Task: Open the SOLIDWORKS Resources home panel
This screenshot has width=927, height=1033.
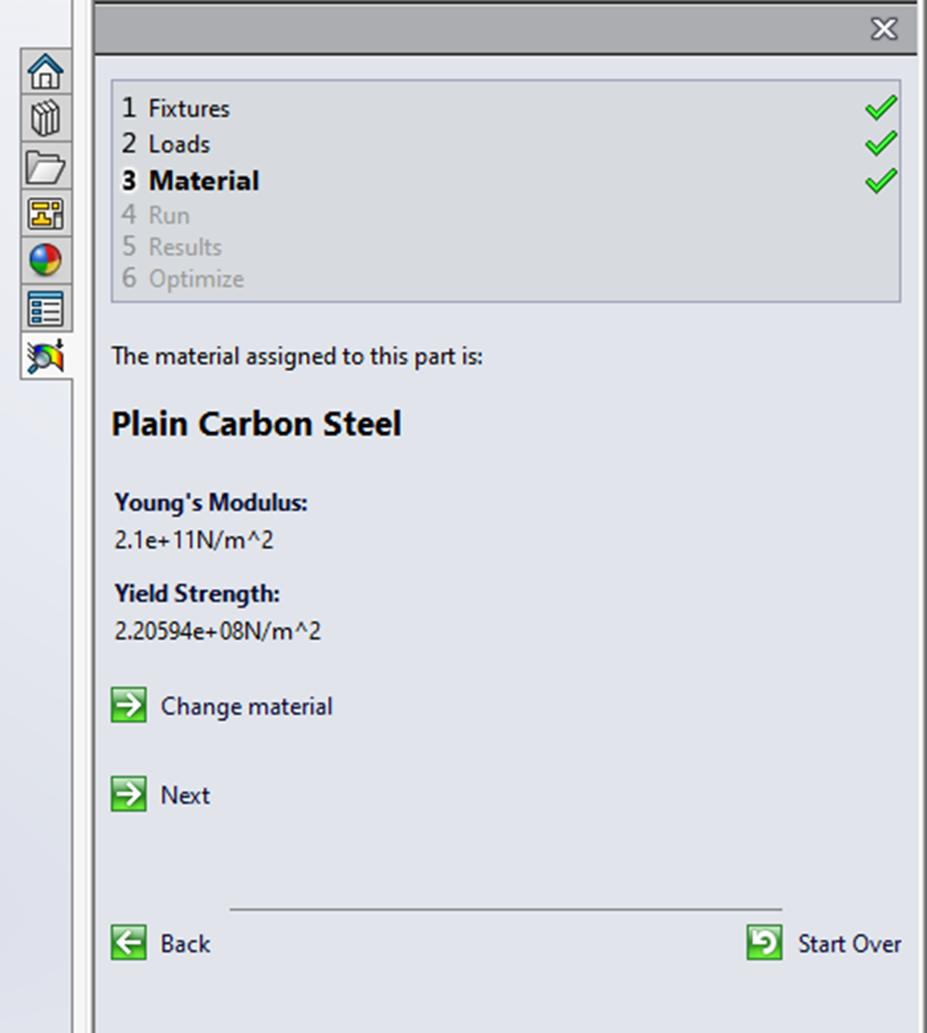Action: point(47,73)
